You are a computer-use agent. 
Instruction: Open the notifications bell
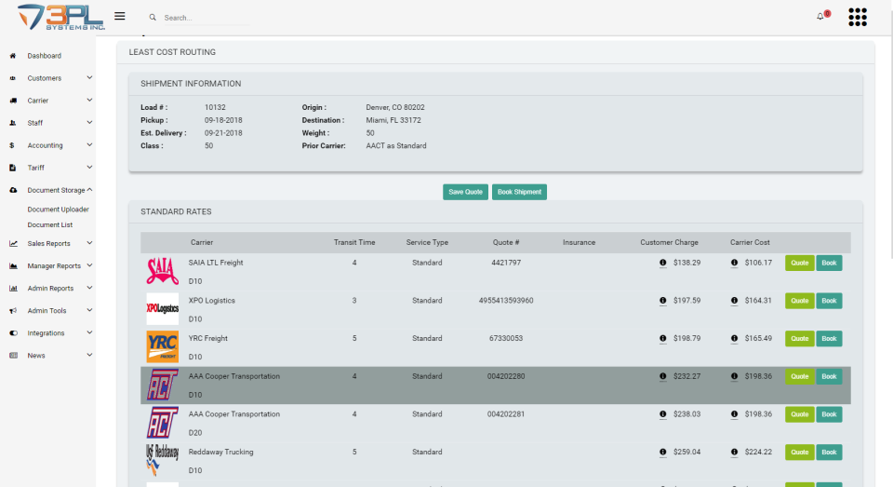[x=820, y=16]
